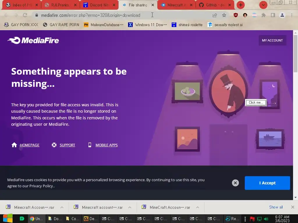Click the MediaFire logo
298x223 pixels.
tap(33, 40)
